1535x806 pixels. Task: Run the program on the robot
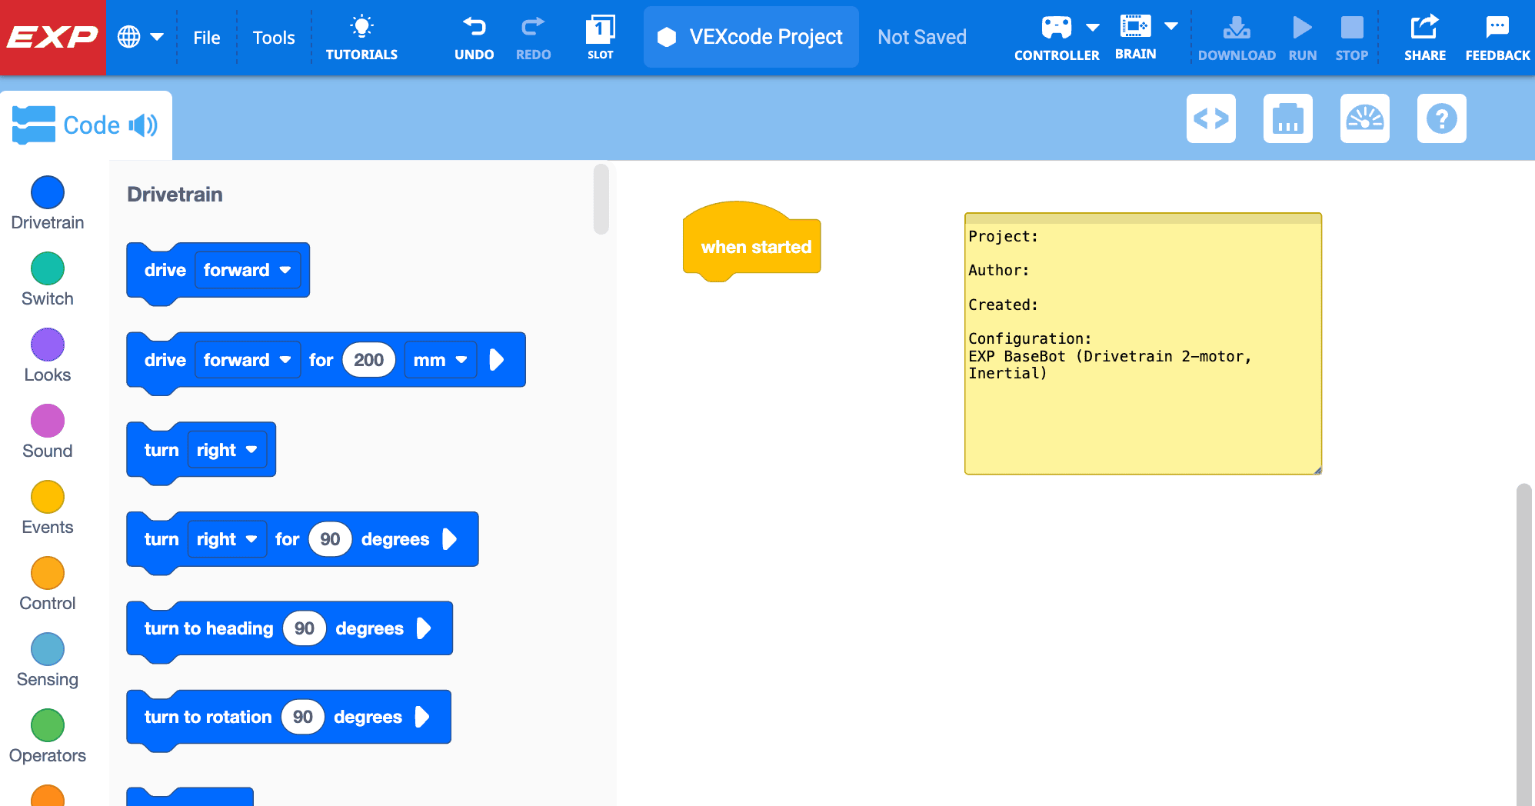coord(1302,36)
